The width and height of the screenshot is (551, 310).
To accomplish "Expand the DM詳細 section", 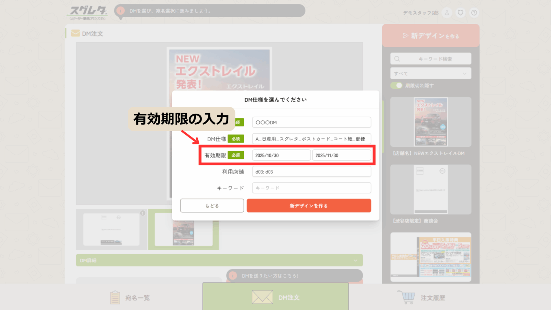I will pos(219,260).
